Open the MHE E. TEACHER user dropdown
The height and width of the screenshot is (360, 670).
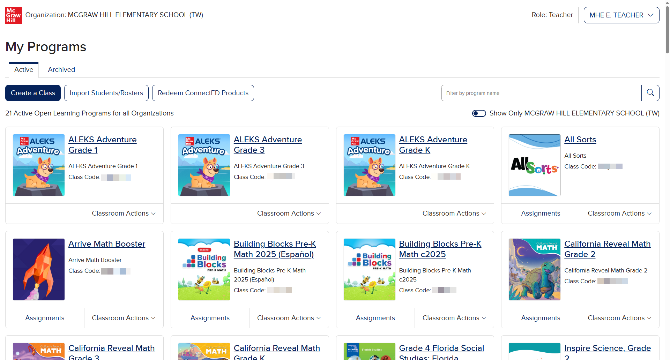[x=621, y=15]
